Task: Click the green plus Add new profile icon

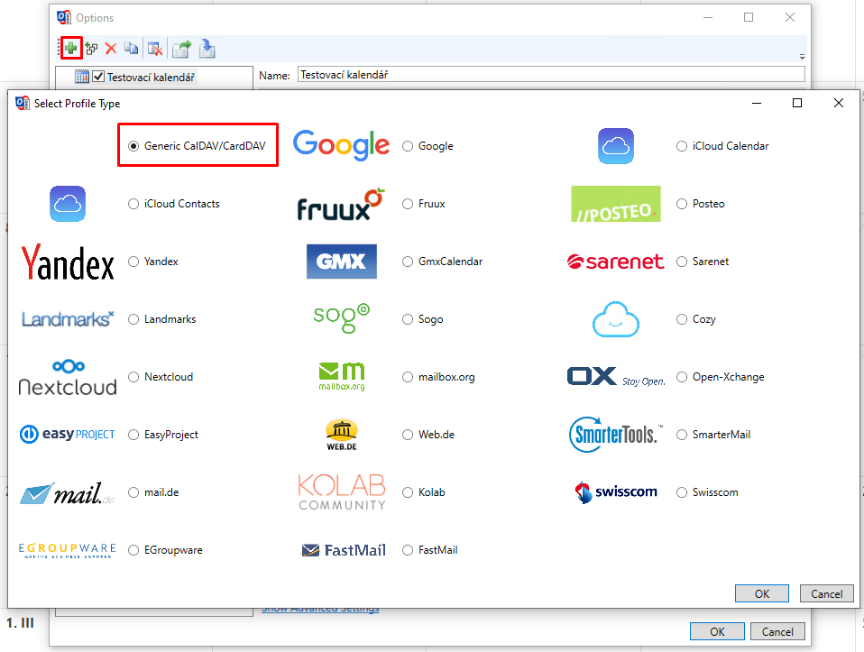Action: (x=71, y=49)
